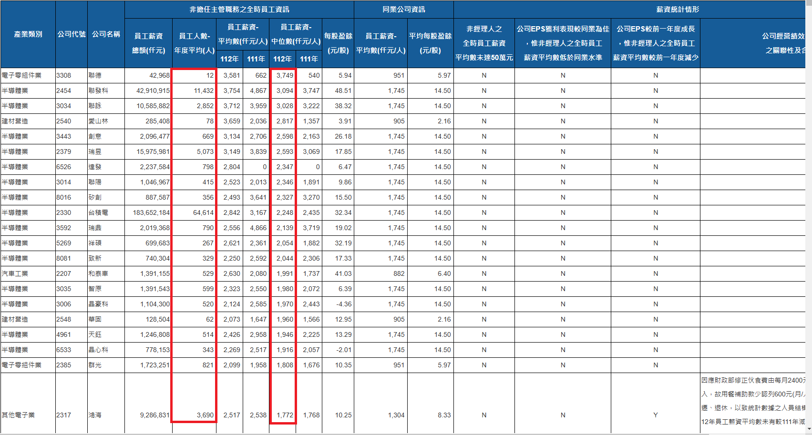Viewport: 812px width, 435px height.
Task: Select company name 群光
Action: tap(95, 365)
